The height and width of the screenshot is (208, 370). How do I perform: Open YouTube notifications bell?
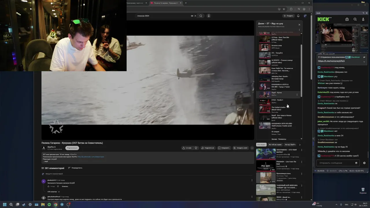point(298,16)
